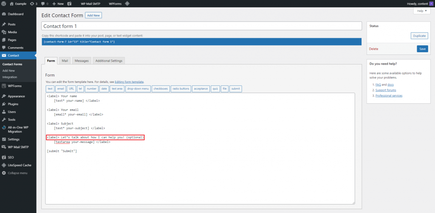Click the blue Save button
The height and width of the screenshot is (213, 435).
coord(422,49)
